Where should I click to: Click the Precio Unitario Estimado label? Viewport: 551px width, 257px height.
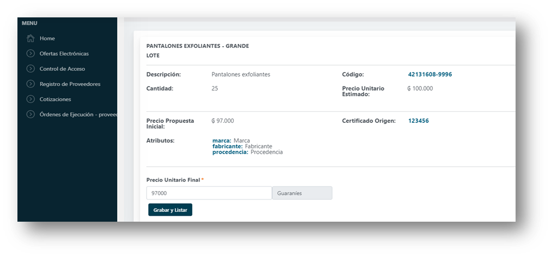pyautogui.click(x=363, y=91)
